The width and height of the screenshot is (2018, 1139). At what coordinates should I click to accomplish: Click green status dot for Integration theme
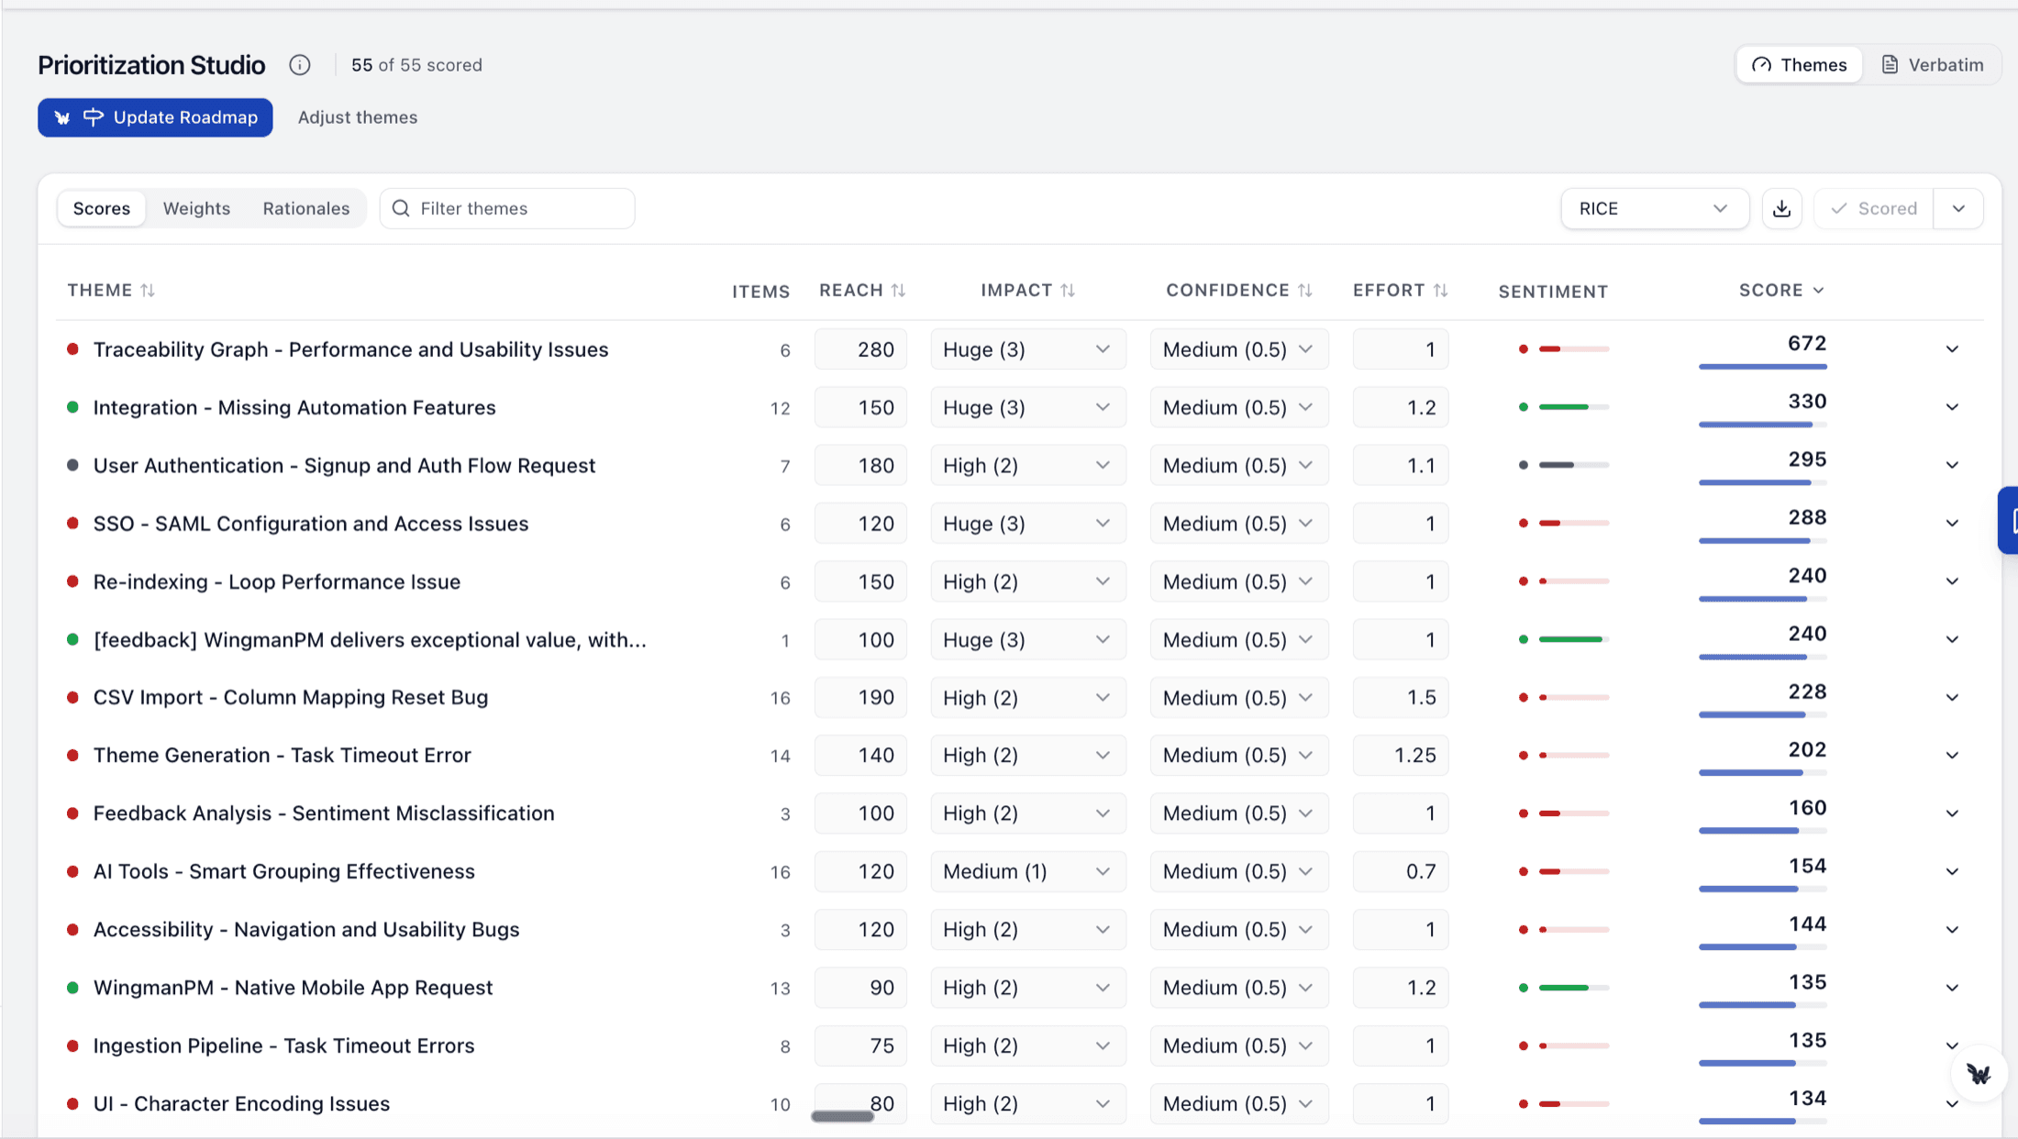(x=72, y=407)
